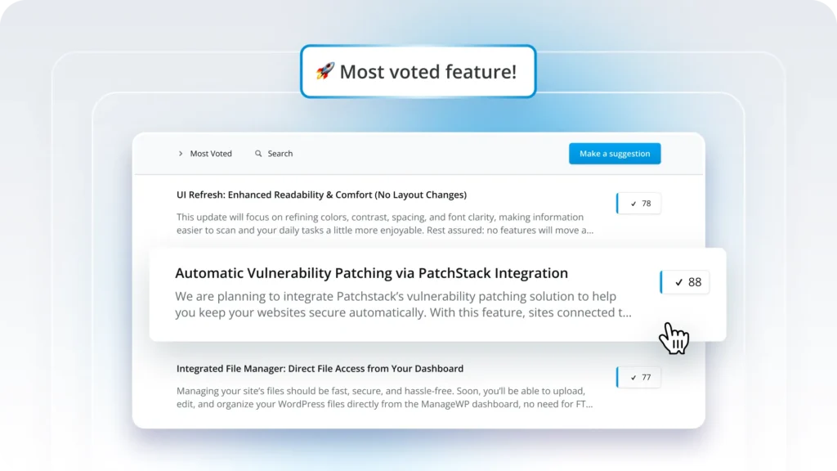This screenshot has width=837, height=471.
Task: Click the blue accent bar on the 88-vote pill
Action: coord(661,281)
